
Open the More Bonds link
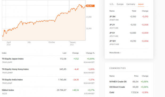click(x=114, y=53)
